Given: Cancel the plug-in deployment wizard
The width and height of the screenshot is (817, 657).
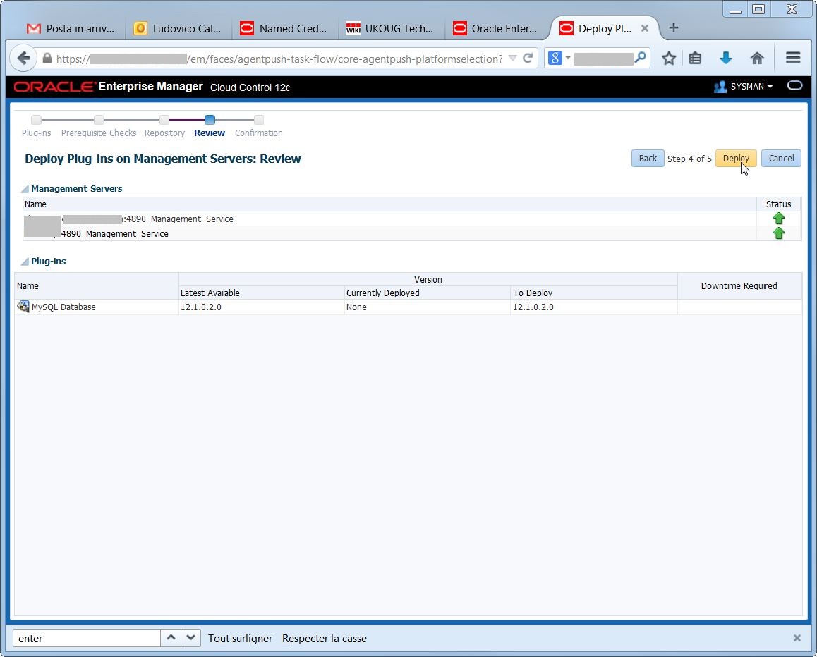Looking at the screenshot, I should pos(781,159).
